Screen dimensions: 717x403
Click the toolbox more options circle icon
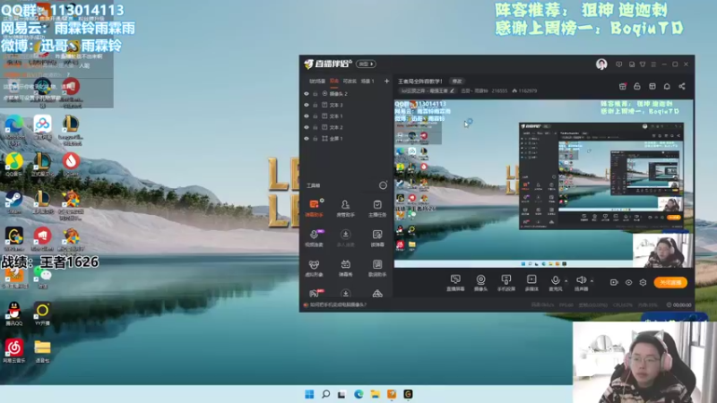point(383,185)
